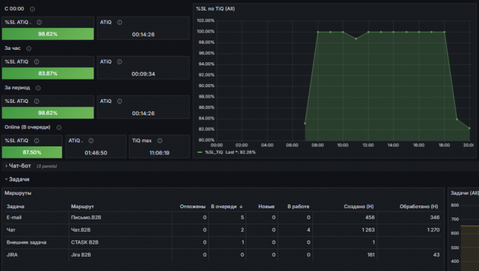Select CTASK B2B route cell
Screen dimensions: 479x271
85,242
